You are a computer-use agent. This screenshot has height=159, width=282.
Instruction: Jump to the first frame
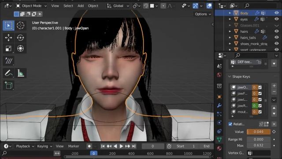[103, 146]
